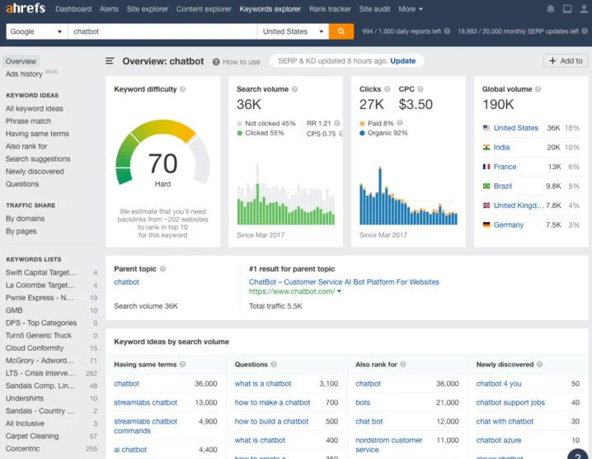Open Rank tracker
The image size is (592, 459).
(330, 9)
